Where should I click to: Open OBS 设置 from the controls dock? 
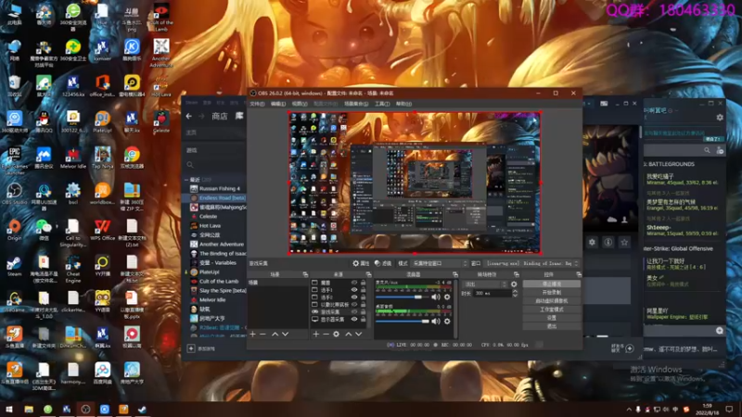551,318
